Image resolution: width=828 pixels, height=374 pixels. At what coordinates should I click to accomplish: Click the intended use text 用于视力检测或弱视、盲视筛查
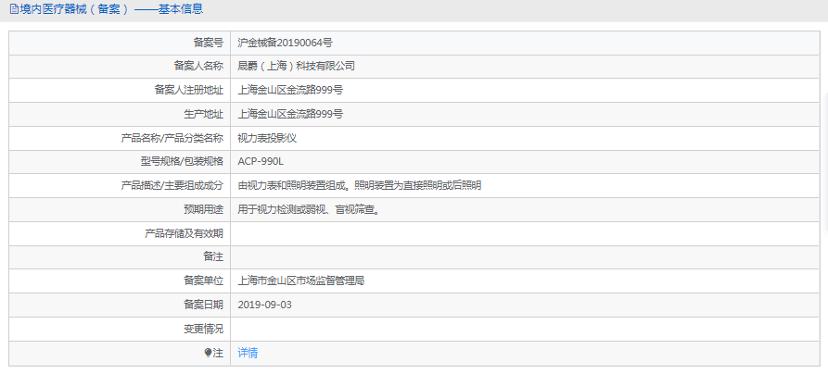308,209
